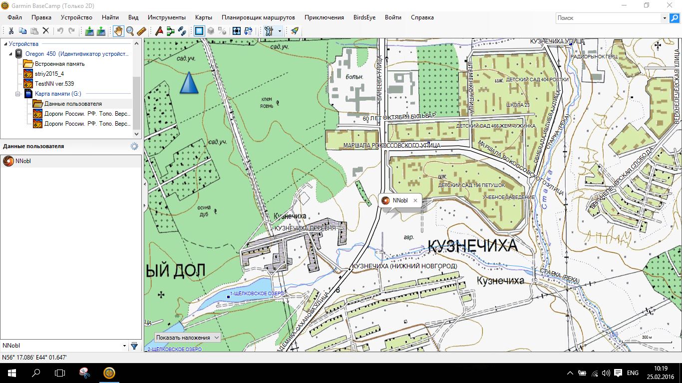Click the BaseCamp taskbar icon

(x=109, y=373)
